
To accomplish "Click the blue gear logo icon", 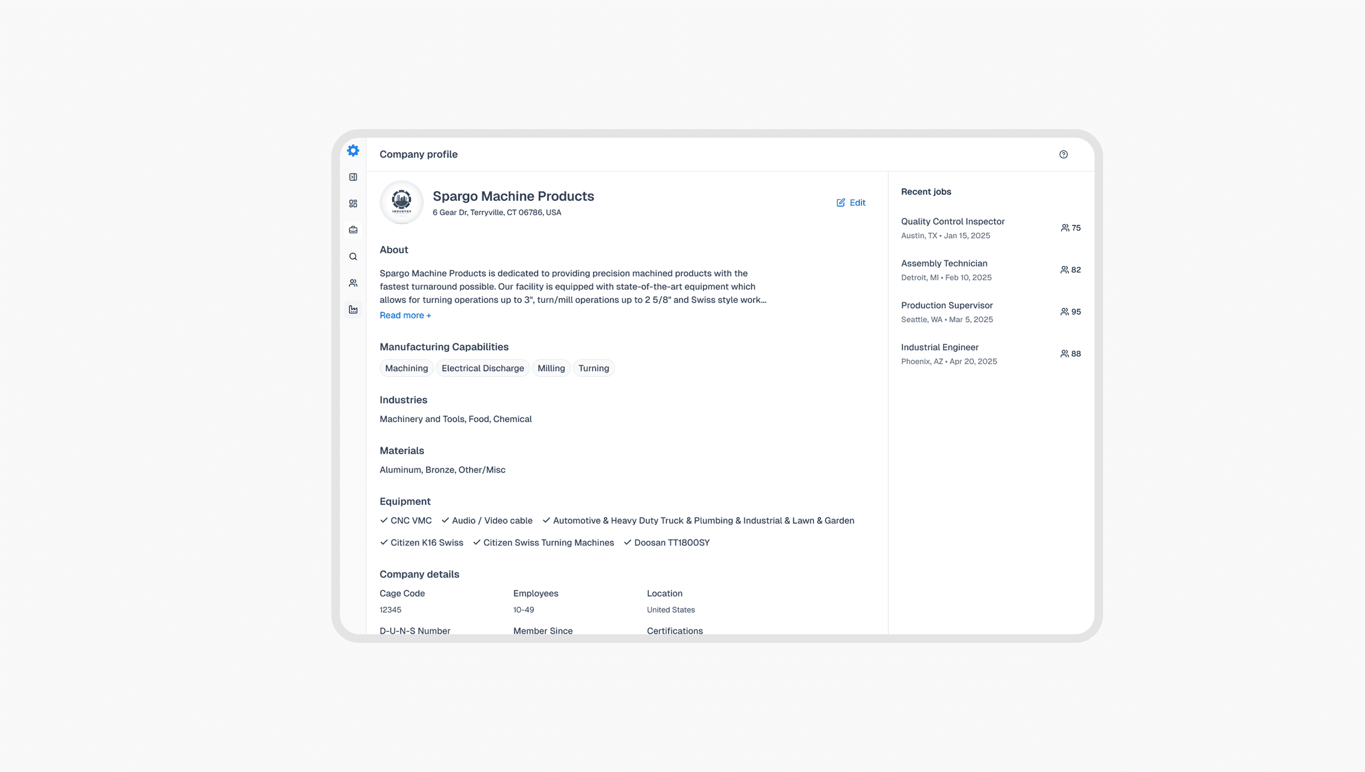I will (353, 151).
